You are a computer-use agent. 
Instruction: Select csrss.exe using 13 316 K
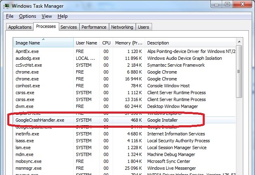coord(124,99)
